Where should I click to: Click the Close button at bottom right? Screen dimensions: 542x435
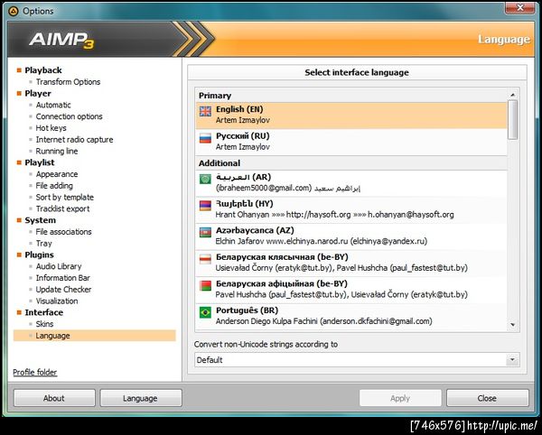[x=488, y=398]
